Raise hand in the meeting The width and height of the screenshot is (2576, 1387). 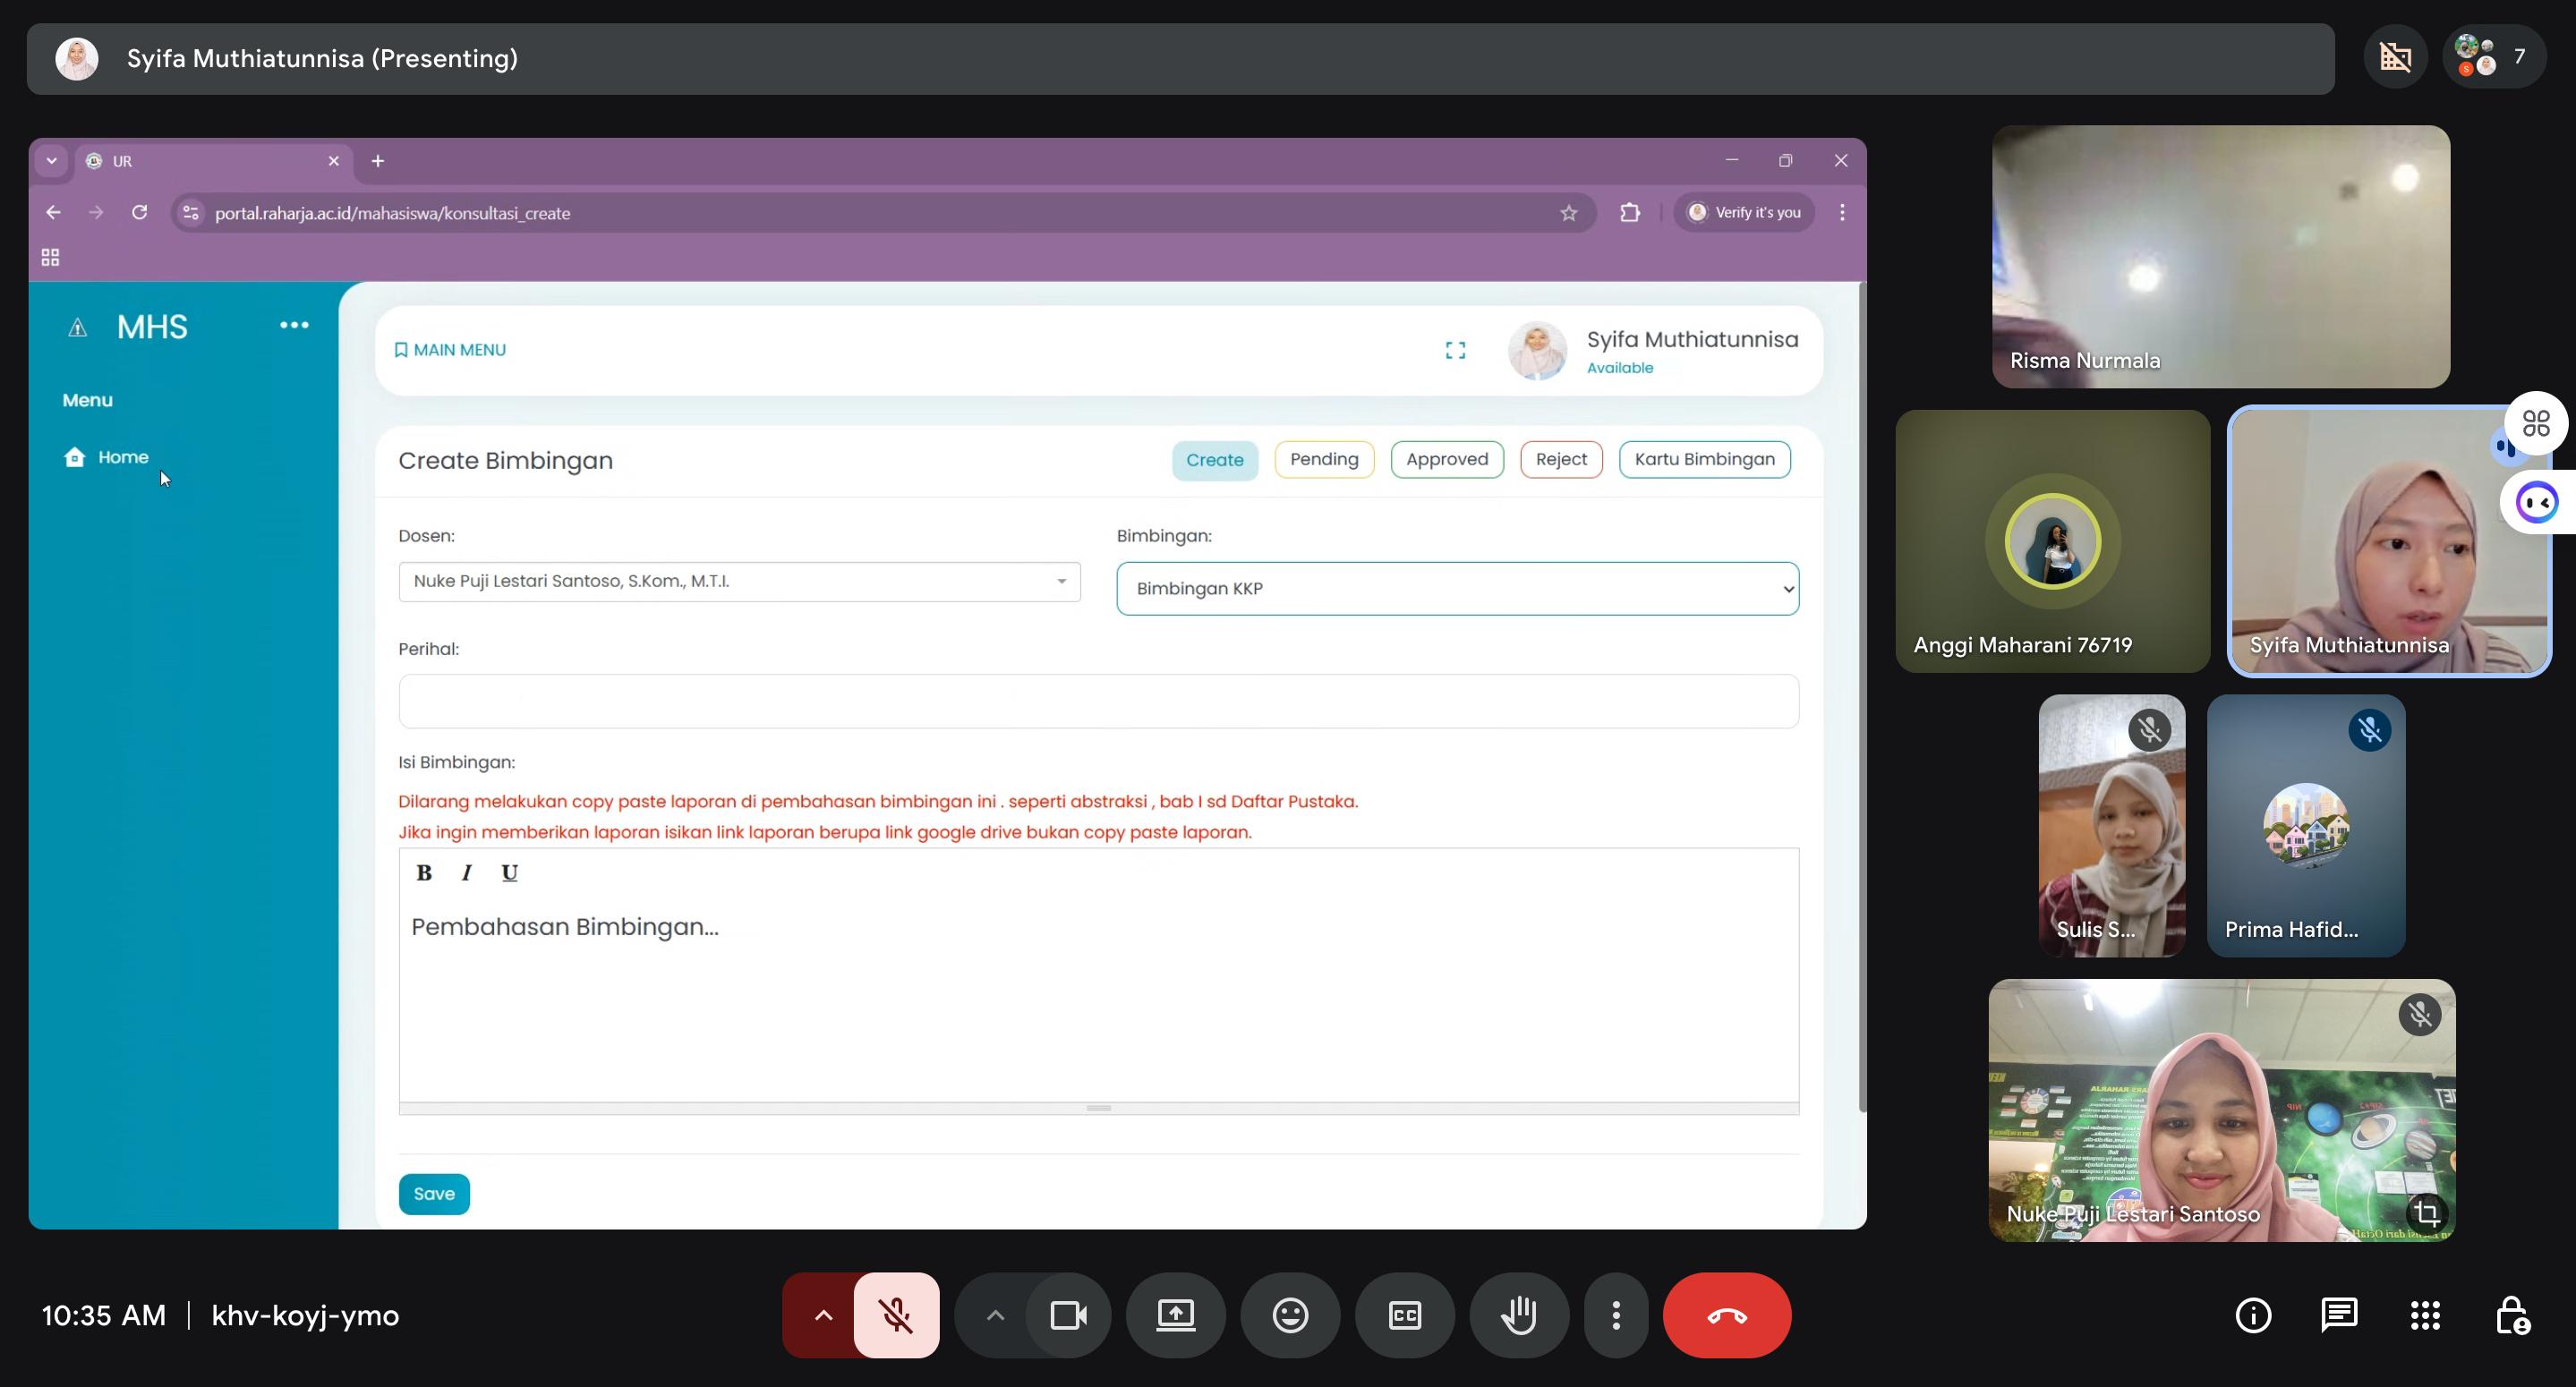coord(1519,1315)
